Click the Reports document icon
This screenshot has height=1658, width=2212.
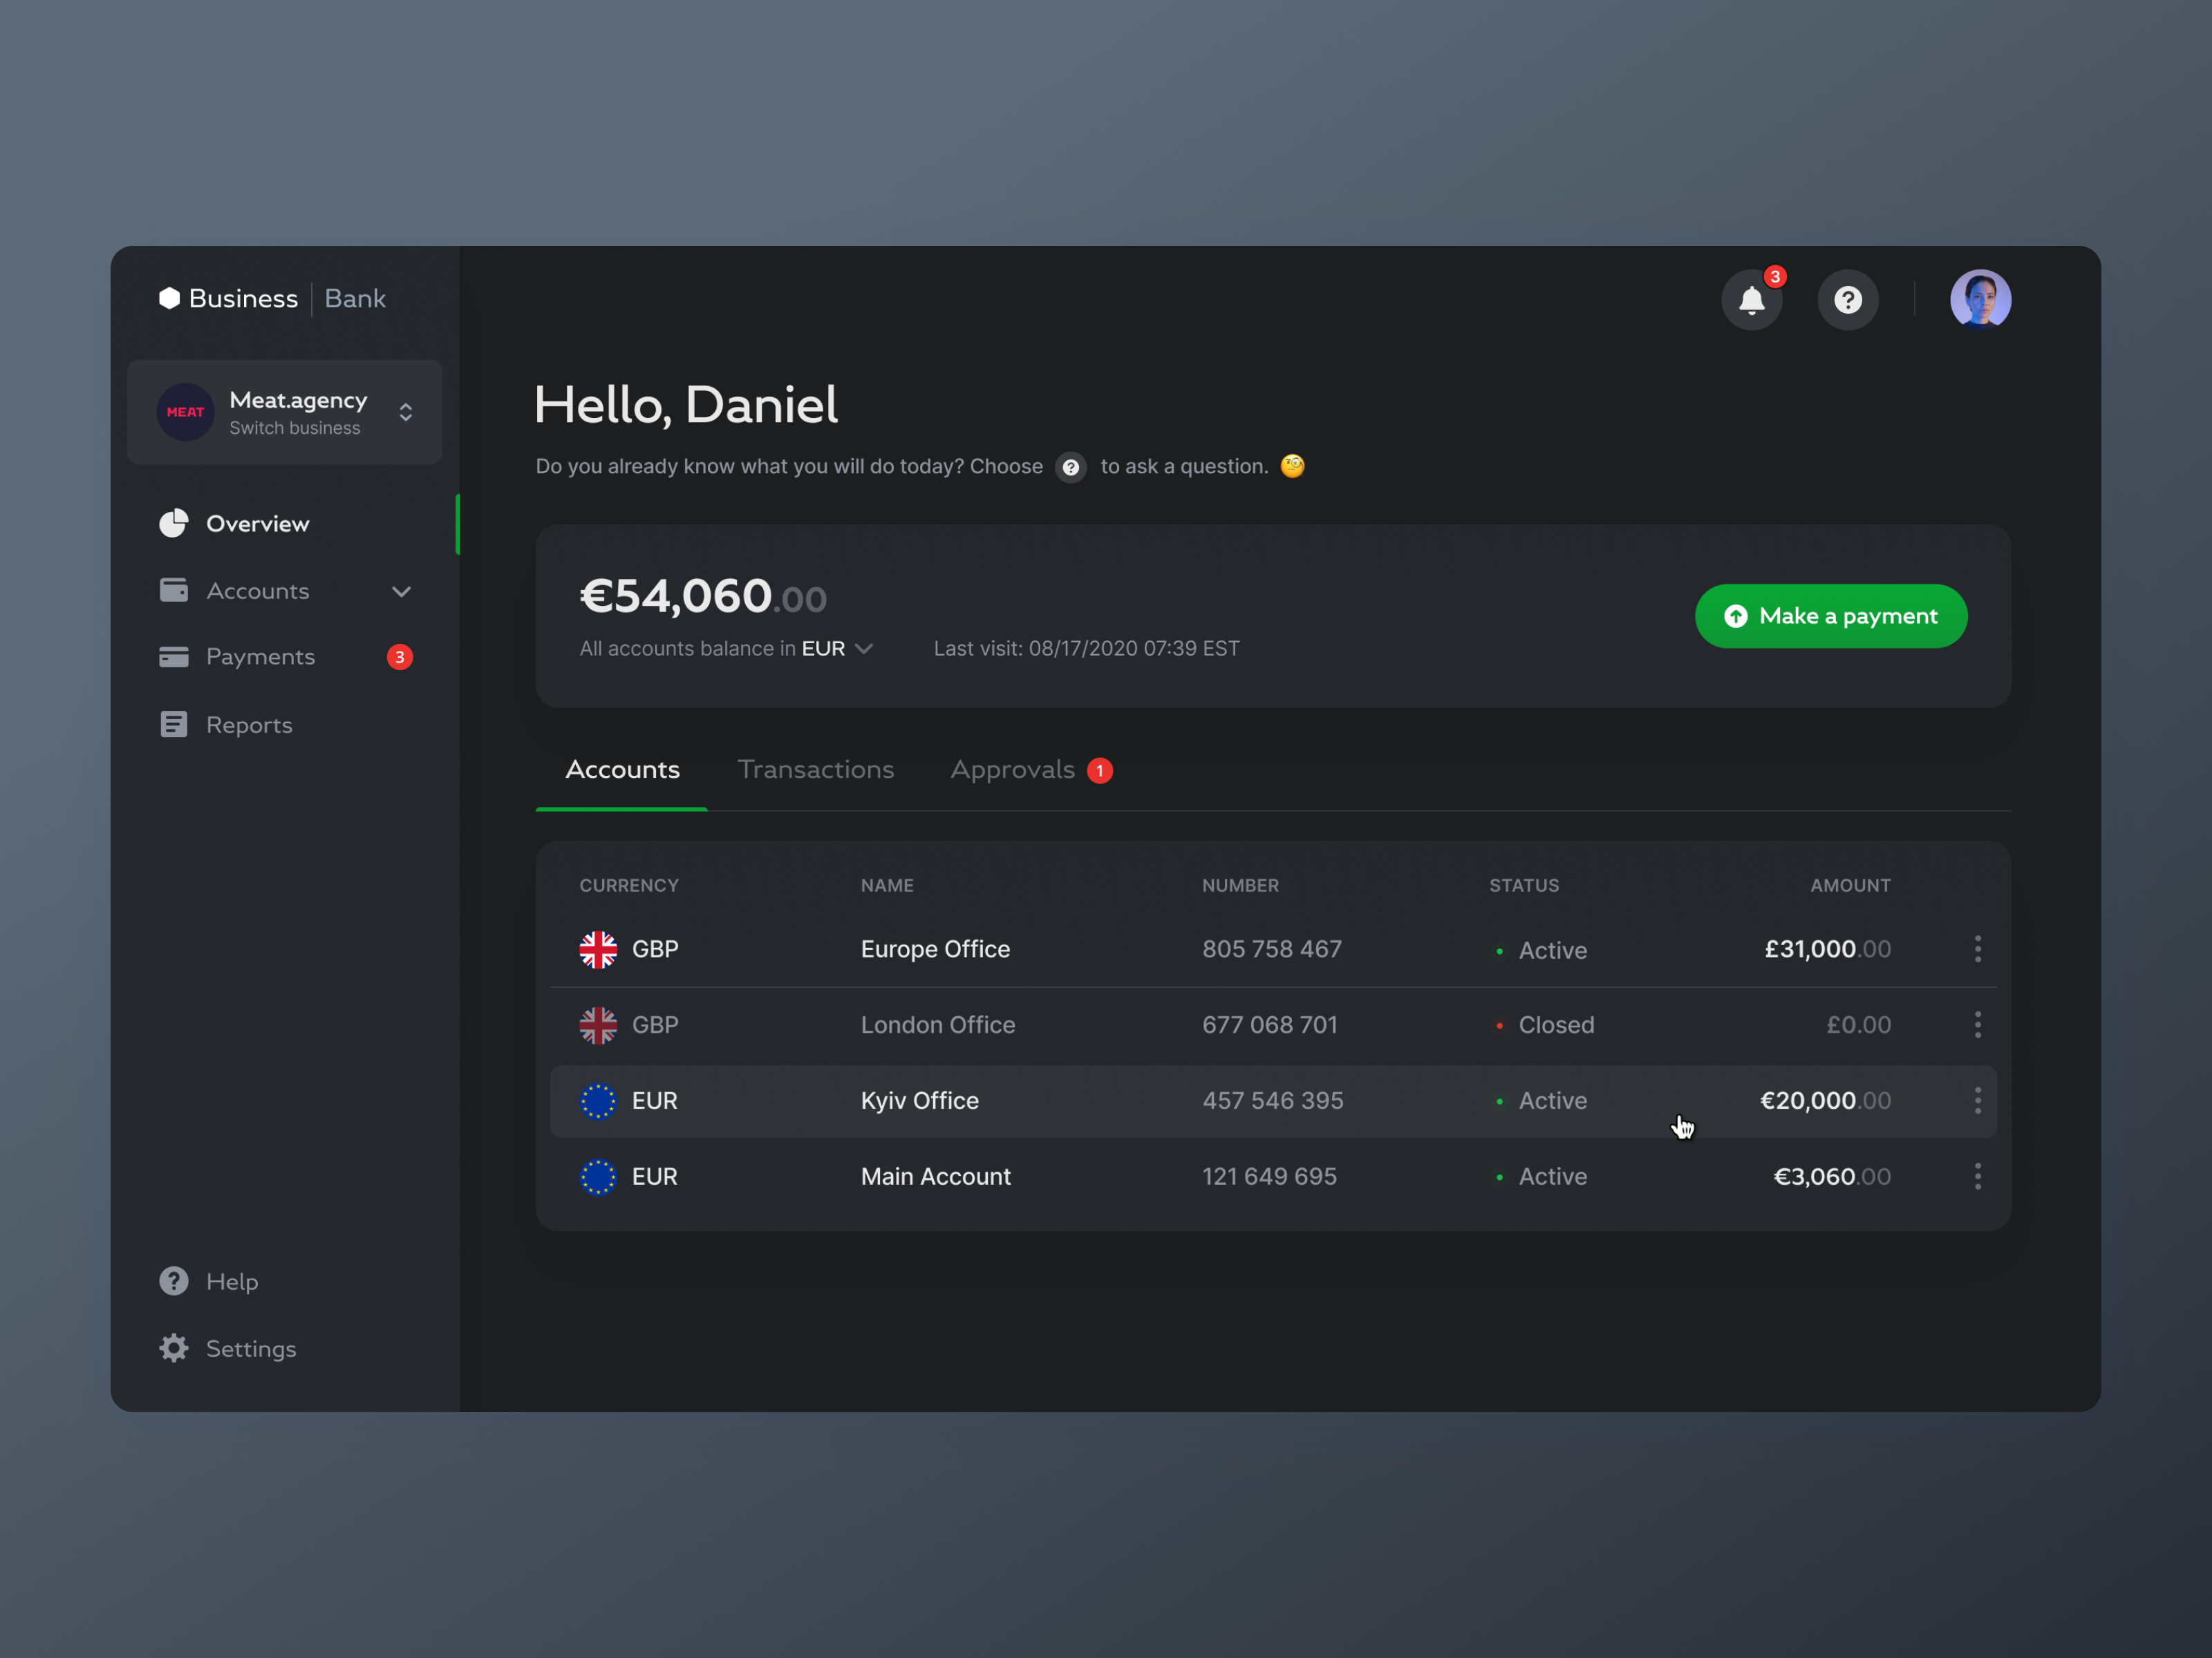pos(174,725)
